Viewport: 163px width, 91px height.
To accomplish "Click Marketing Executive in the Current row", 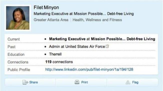I will 67,39.
